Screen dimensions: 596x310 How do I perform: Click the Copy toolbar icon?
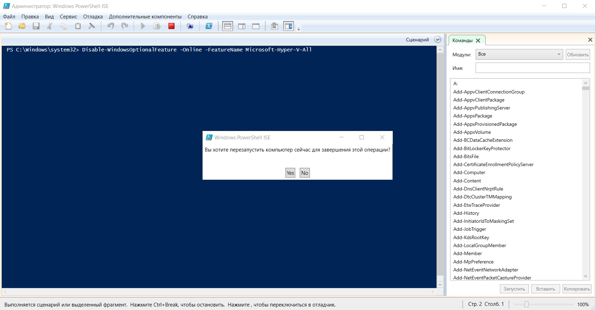64,26
